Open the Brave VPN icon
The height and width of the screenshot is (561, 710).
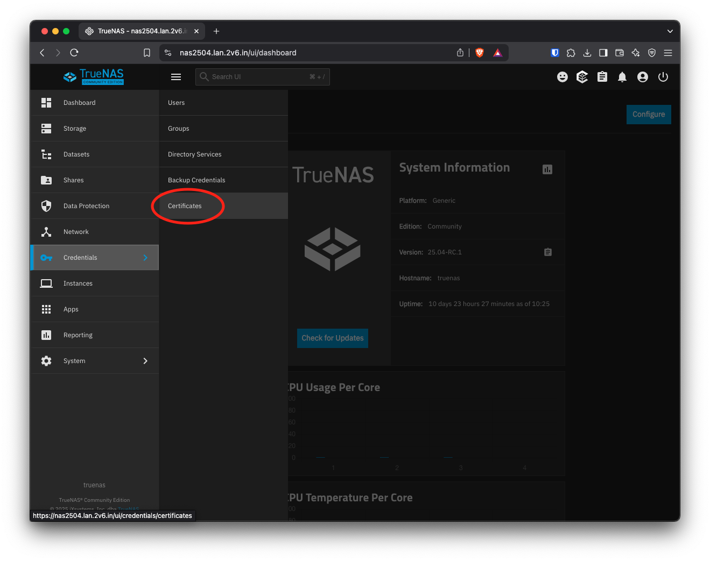tap(652, 53)
